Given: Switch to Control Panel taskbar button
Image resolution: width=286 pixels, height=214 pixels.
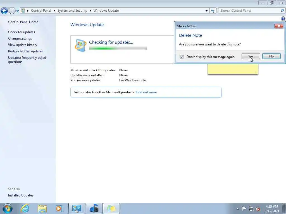Looking at the screenshot, I should coord(77,208).
